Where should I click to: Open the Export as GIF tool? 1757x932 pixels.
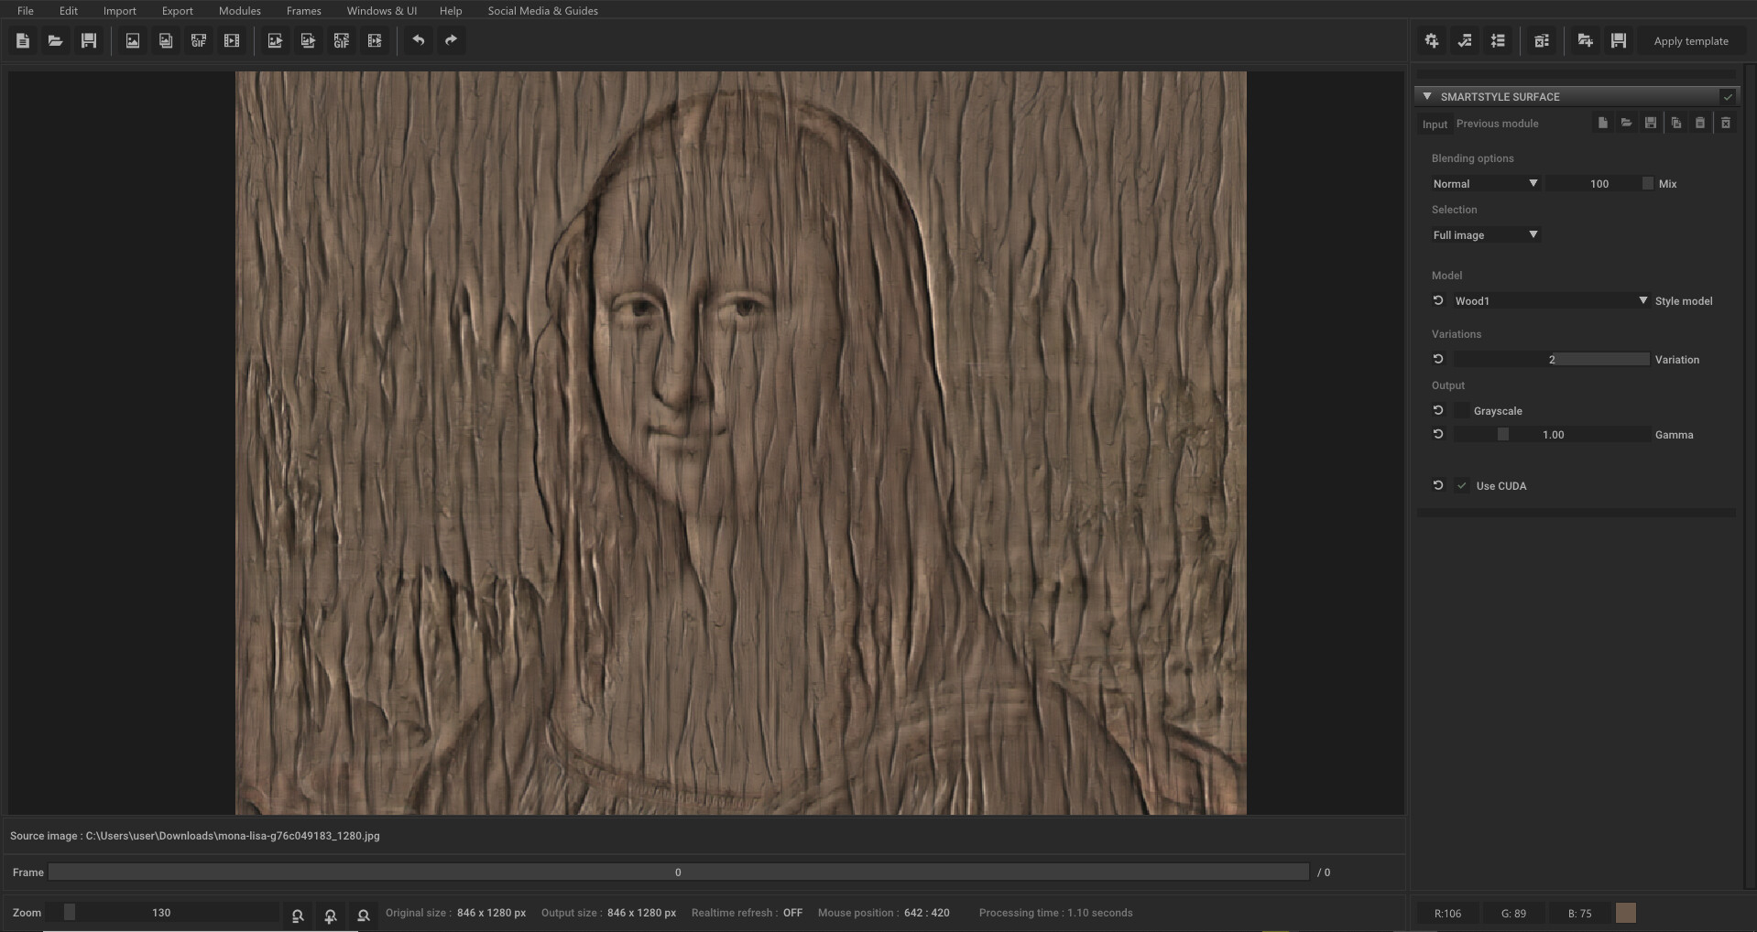342,40
